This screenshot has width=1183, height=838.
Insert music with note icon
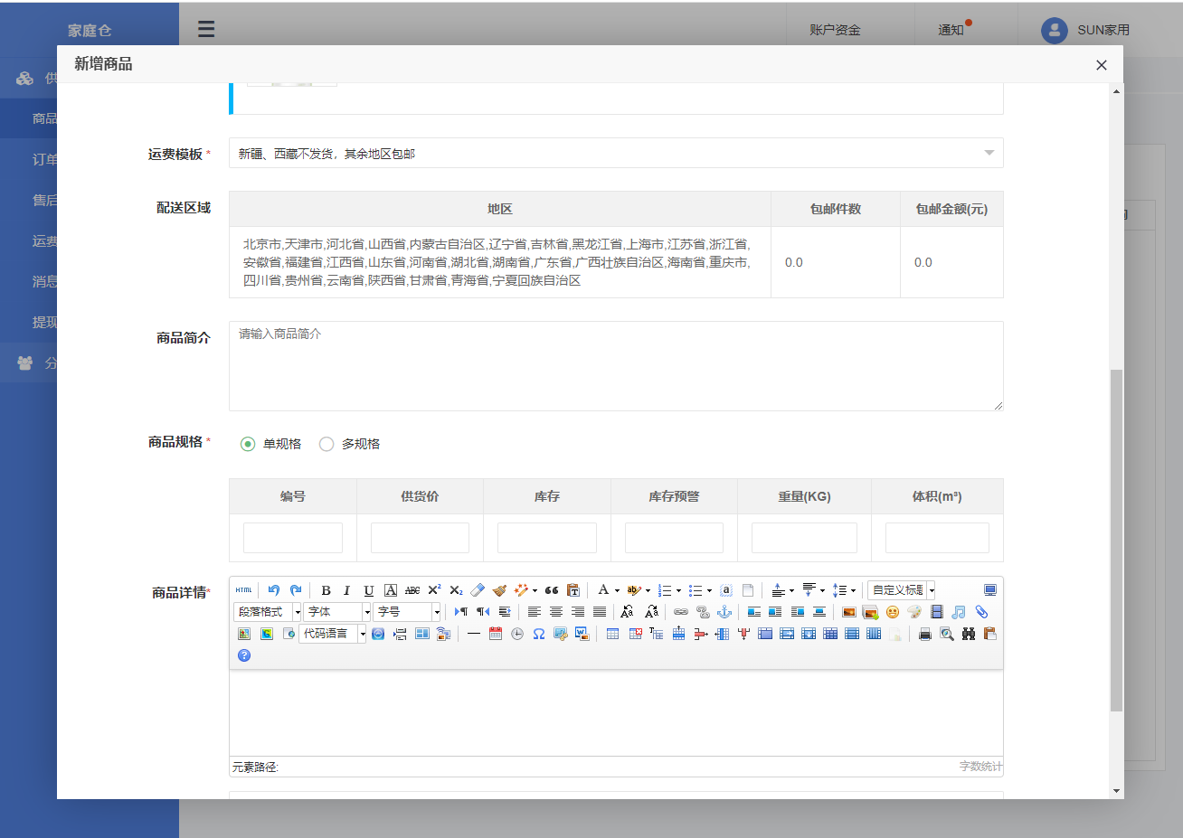959,612
